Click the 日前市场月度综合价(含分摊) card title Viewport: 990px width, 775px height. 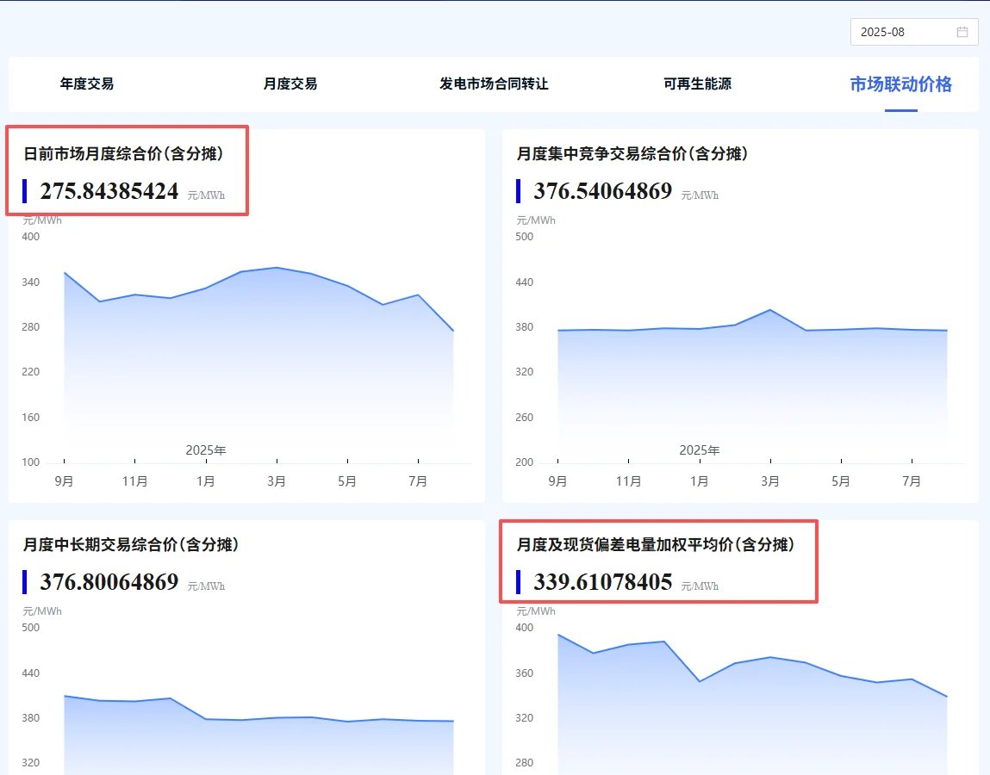click(x=123, y=153)
